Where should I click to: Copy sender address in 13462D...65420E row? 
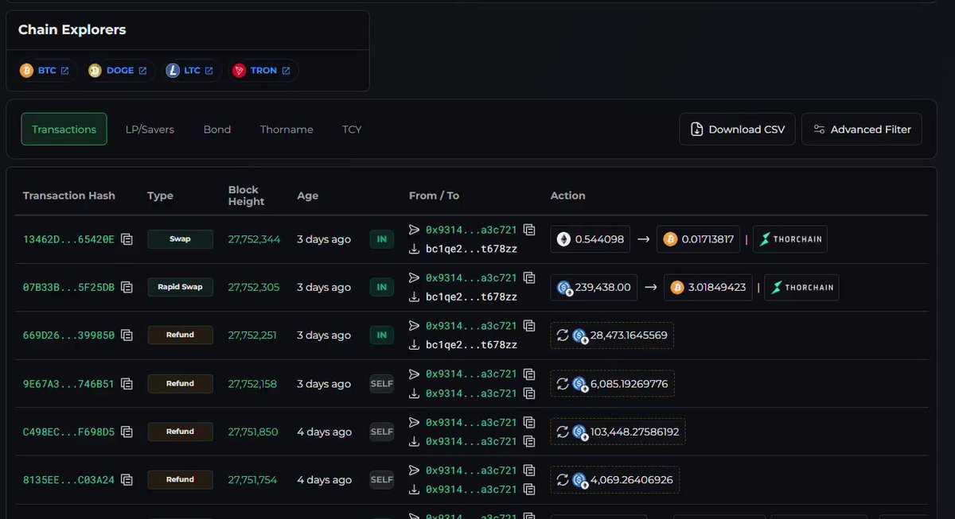tap(529, 230)
